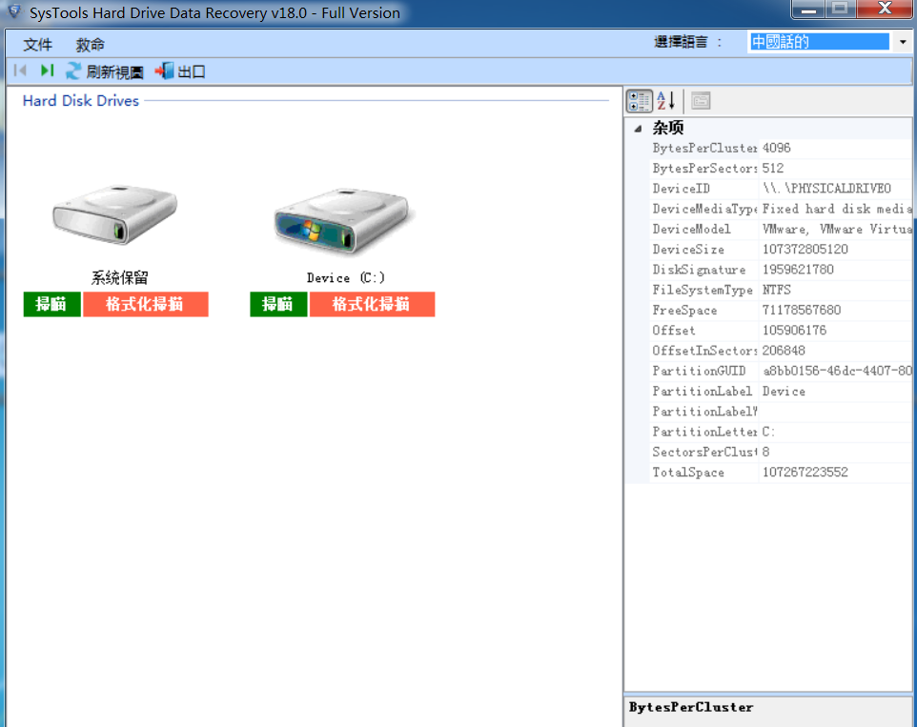917x727 pixels.
Task: Click red 格式化掃描 button under 系统保留
Action: (146, 305)
